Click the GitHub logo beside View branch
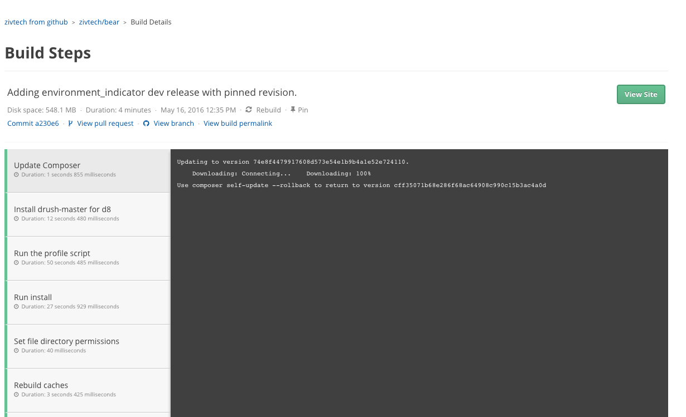The width and height of the screenshot is (686, 417). (146, 124)
